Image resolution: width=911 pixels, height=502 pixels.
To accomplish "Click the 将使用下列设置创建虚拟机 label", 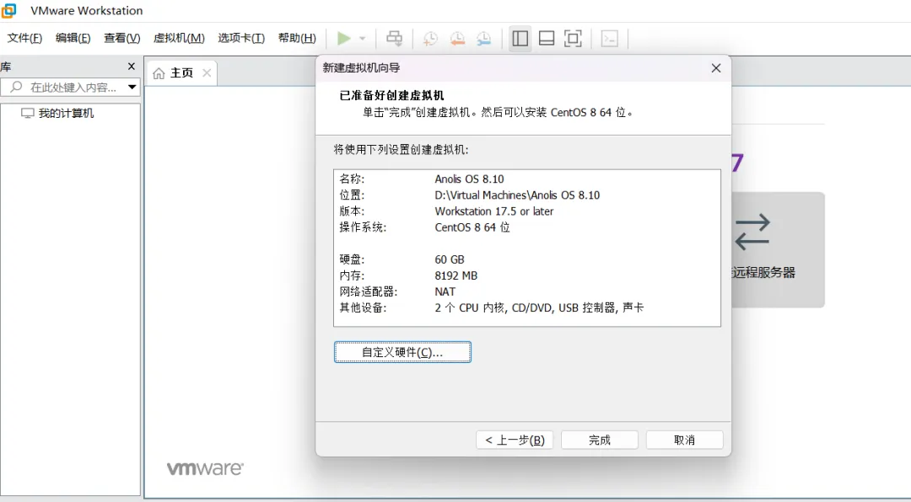I will (401, 150).
